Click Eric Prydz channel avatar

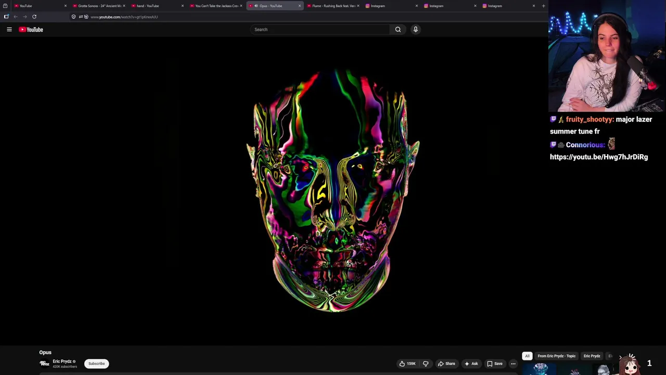point(45,364)
